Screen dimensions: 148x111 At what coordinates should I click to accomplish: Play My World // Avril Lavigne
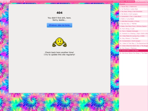point(133,14)
